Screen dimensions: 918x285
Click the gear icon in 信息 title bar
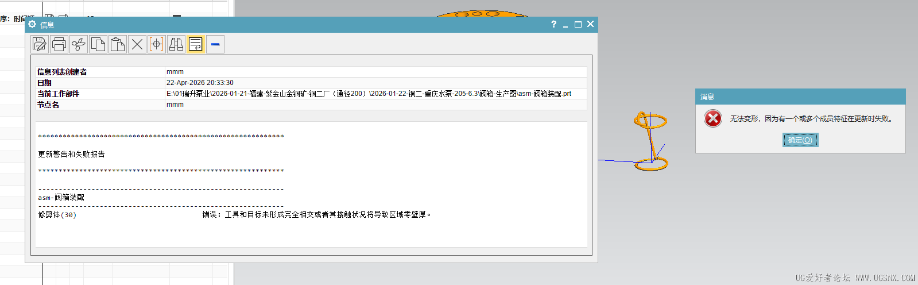32,24
